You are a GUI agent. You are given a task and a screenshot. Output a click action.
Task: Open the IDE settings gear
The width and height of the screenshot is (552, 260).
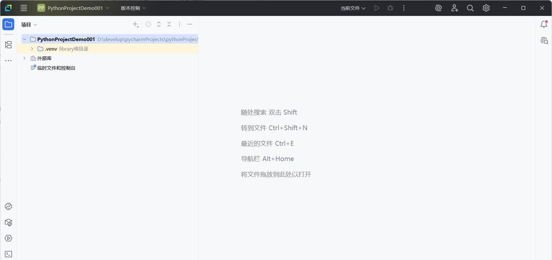(x=486, y=8)
